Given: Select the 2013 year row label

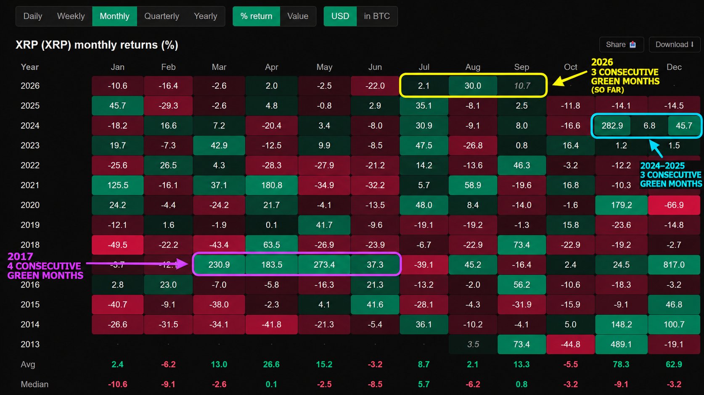Looking at the screenshot, I should click(x=30, y=345).
